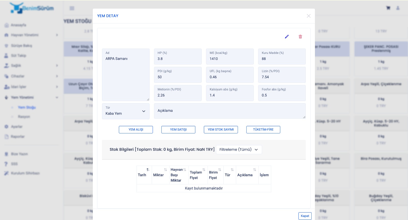The width and height of the screenshot is (408, 220).
Task: Sort table by Tarih column arrows
Action: point(148,170)
